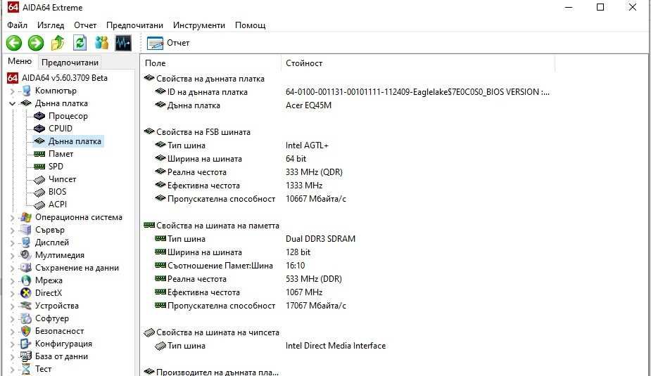651x376 pixels.
Task: Click the Компютър icon in tree
Action: [26, 91]
